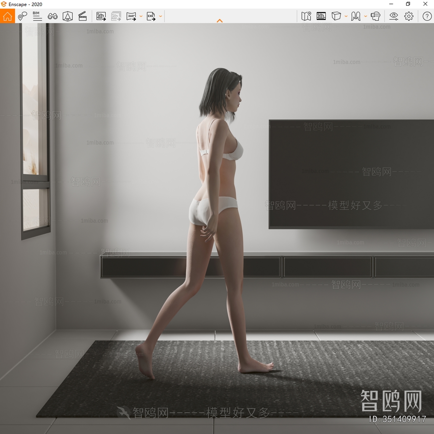Switch projection mode cube icon
Viewport: 434px width, 434px height.
click(336, 16)
